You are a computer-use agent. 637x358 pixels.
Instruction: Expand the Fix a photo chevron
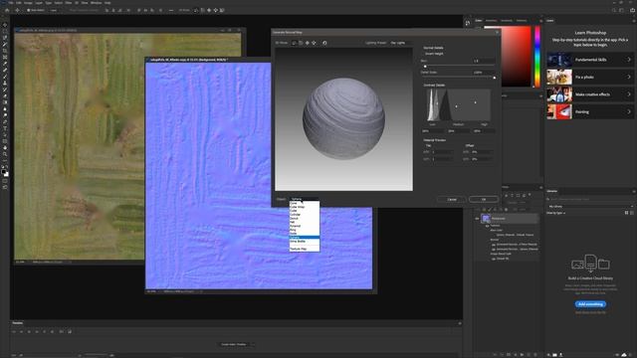pos(629,78)
